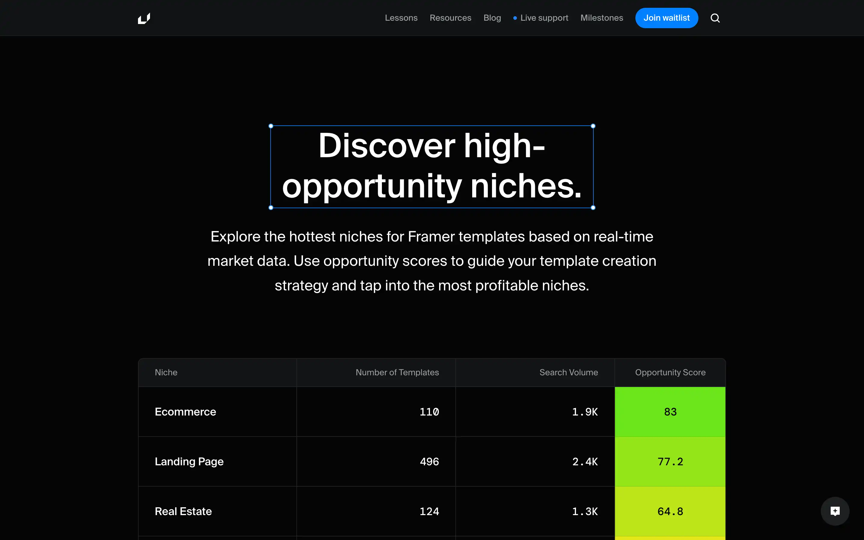Click Real Estate search volume 1.3K

(585, 511)
